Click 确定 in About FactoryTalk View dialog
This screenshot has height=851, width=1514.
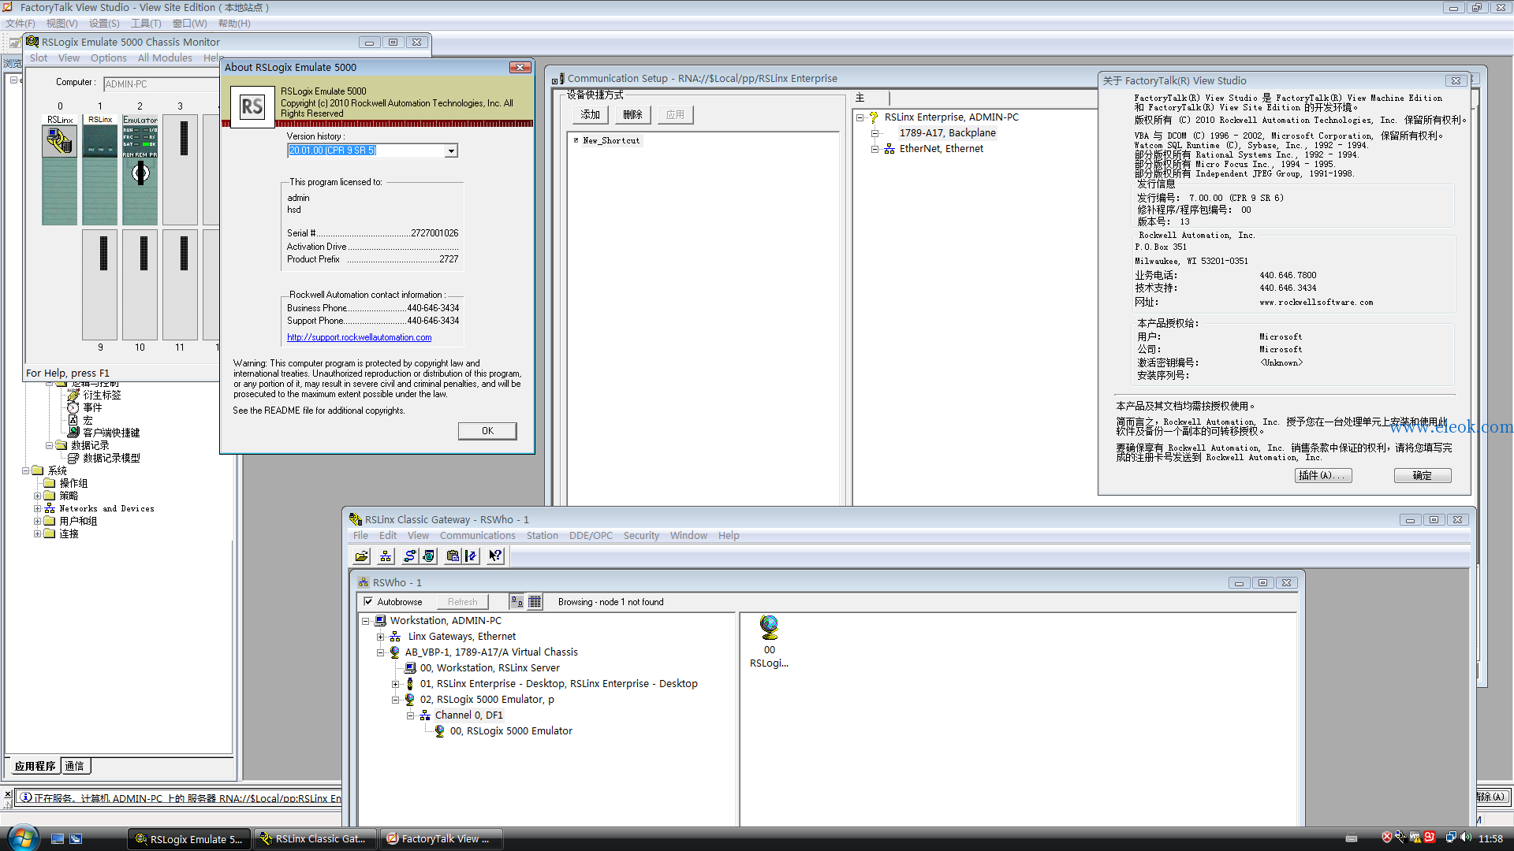1423,476
